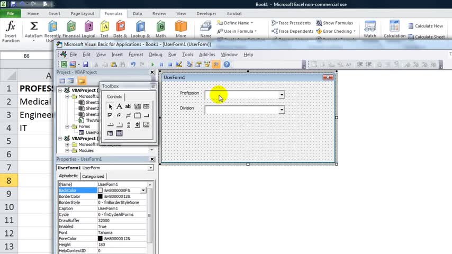Viewport: 452px width, 254px height.
Task: Select the Select Objects pointer tool
Action: point(110,106)
